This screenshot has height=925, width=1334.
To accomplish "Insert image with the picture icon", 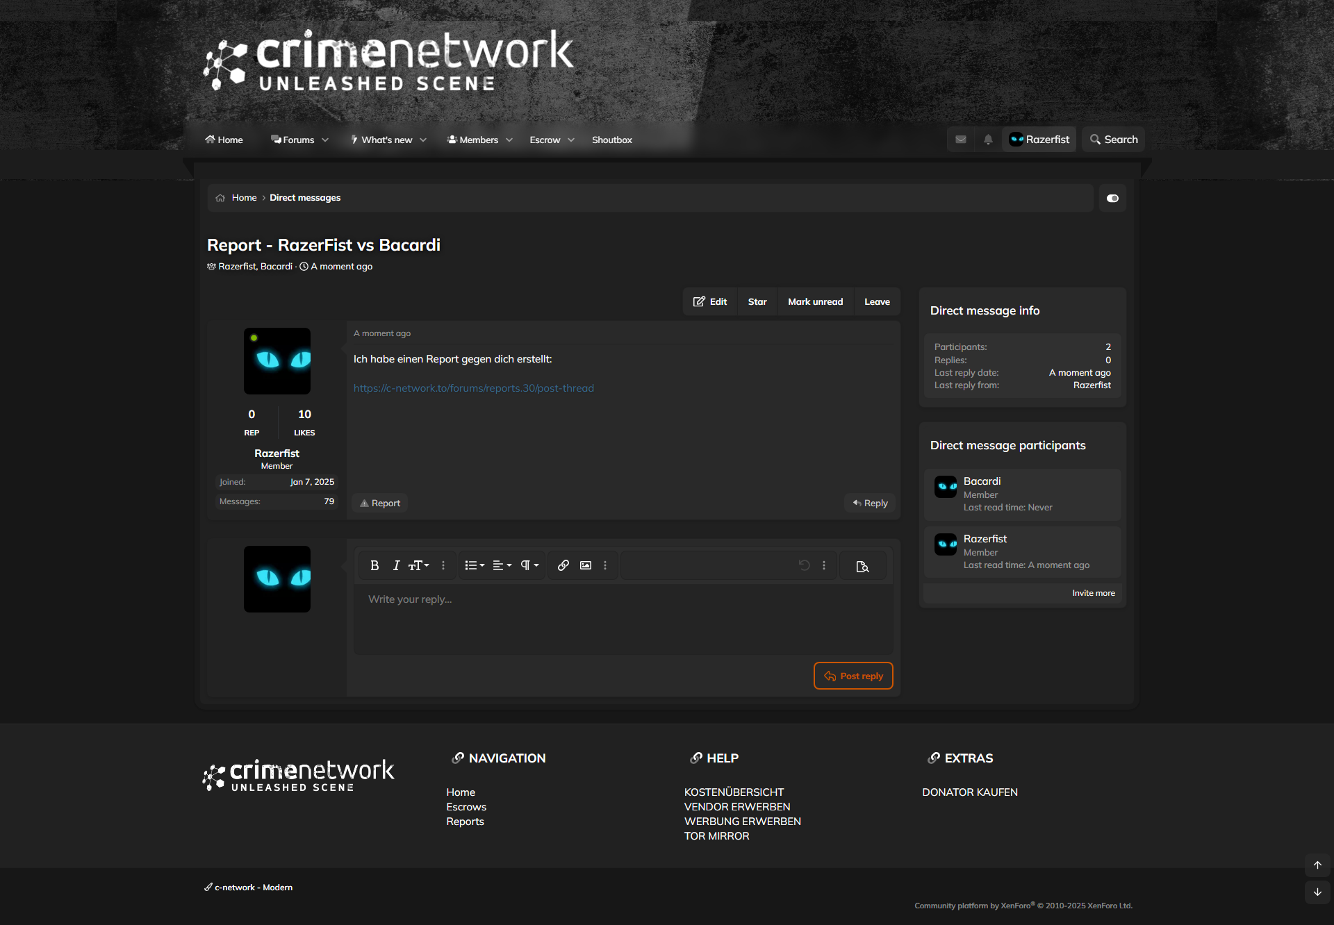I will coord(586,565).
